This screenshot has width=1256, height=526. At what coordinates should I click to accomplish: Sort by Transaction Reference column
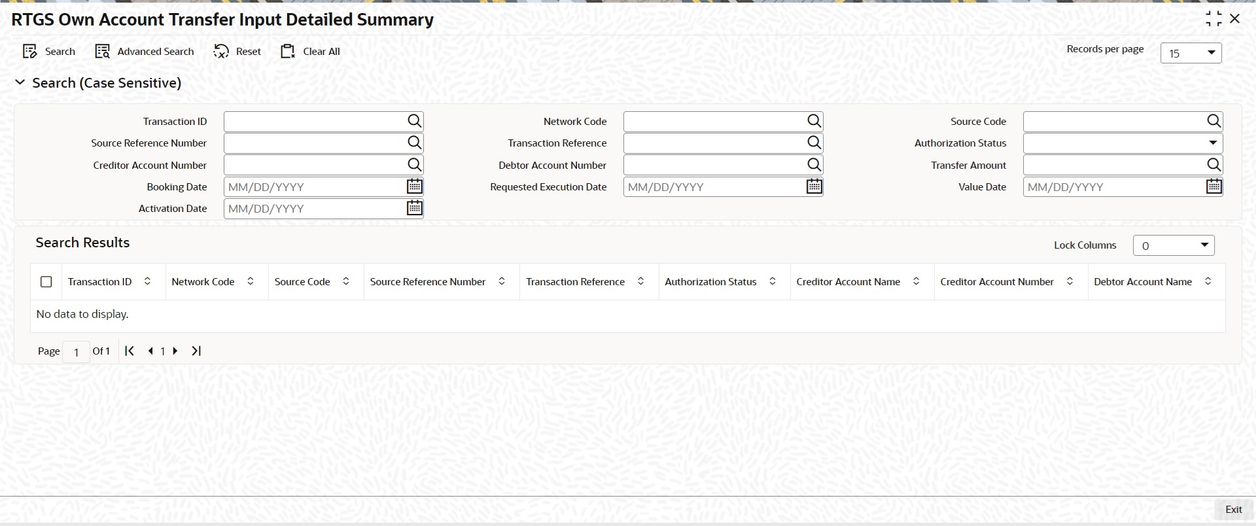coord(640,281)
